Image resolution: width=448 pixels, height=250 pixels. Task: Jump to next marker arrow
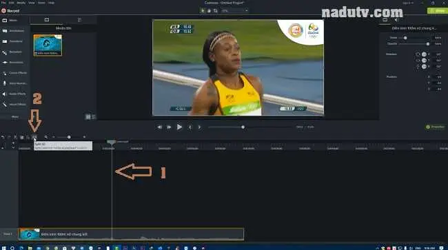(x=199, y=127)
